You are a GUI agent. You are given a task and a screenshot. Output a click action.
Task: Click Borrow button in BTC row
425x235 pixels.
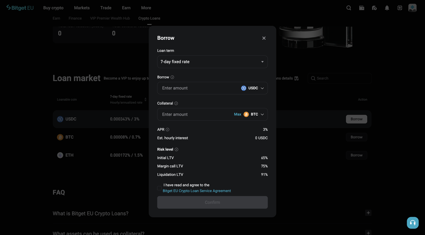tap(357, 137)
